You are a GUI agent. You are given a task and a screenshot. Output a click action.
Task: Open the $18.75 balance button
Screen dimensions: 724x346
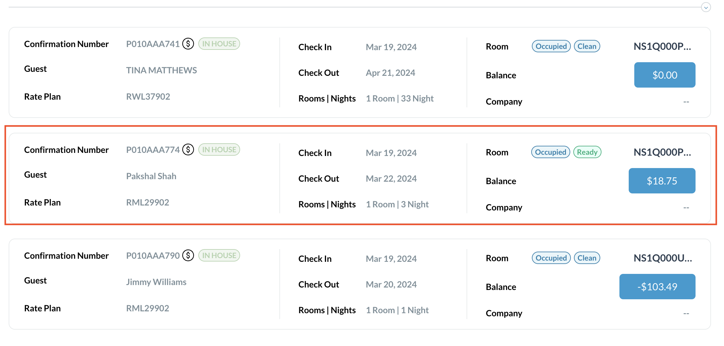point(662,181)
